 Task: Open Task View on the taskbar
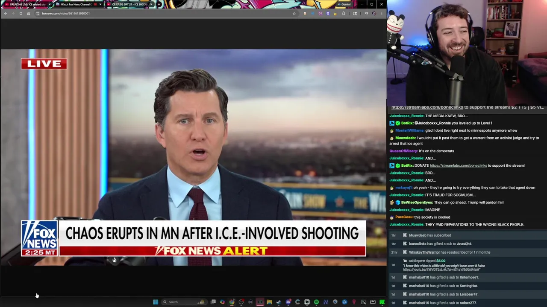click(213, 302)
